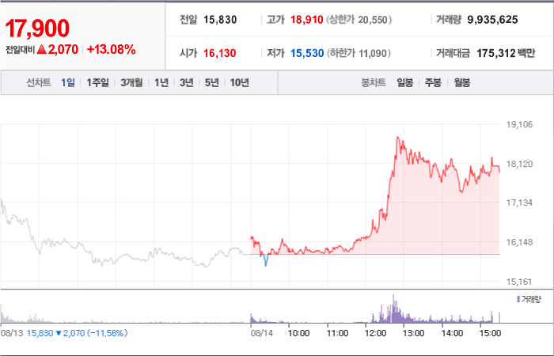Viewport: 554px width, 356px height.
Task: Click the 15,161 y-axis label
Action: pyautogui.click(x=519, y=282)
